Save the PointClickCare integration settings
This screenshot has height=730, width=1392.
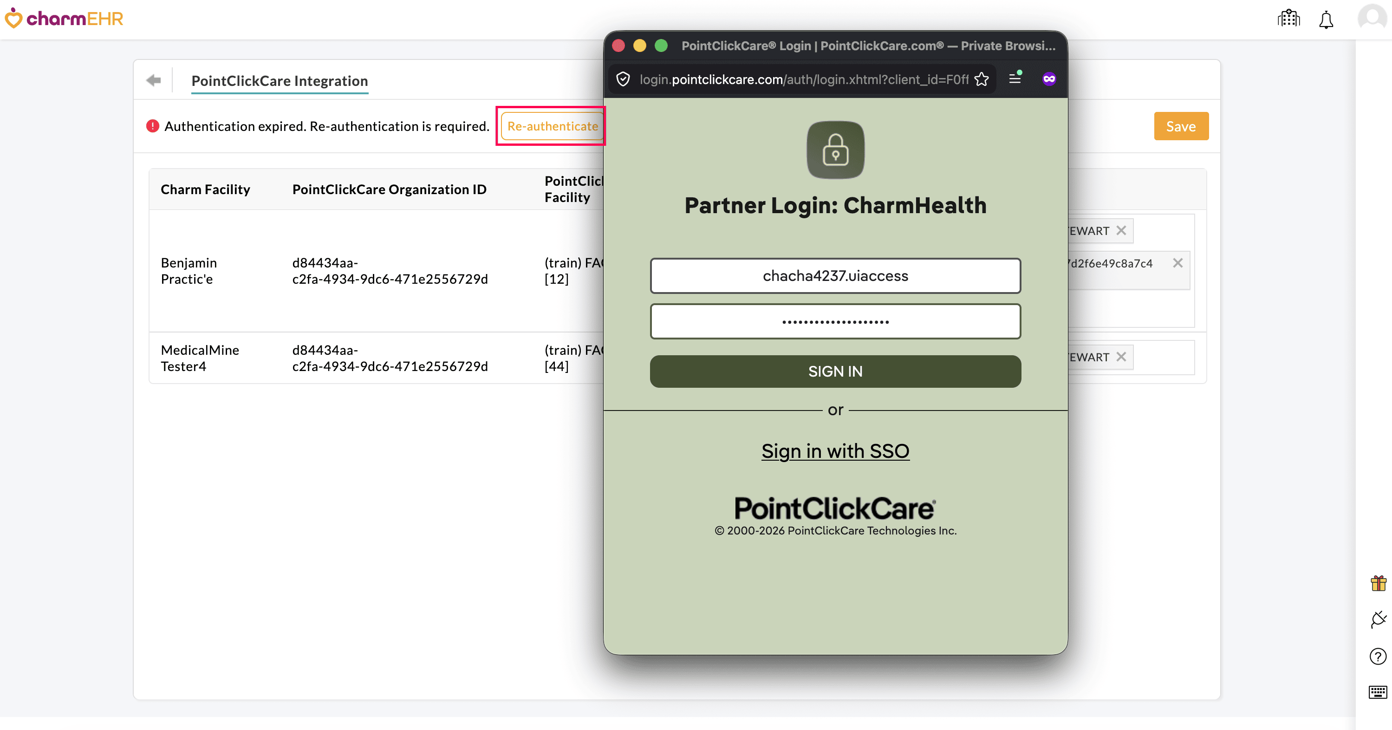[x=1181, y=126]
